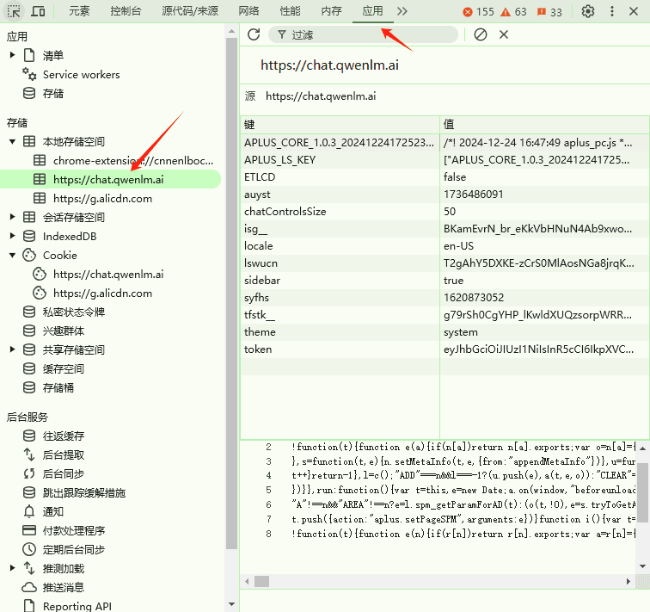650x612 pixels.
Task: Open 付款处理程序 item
Action: tap(74, 531)
